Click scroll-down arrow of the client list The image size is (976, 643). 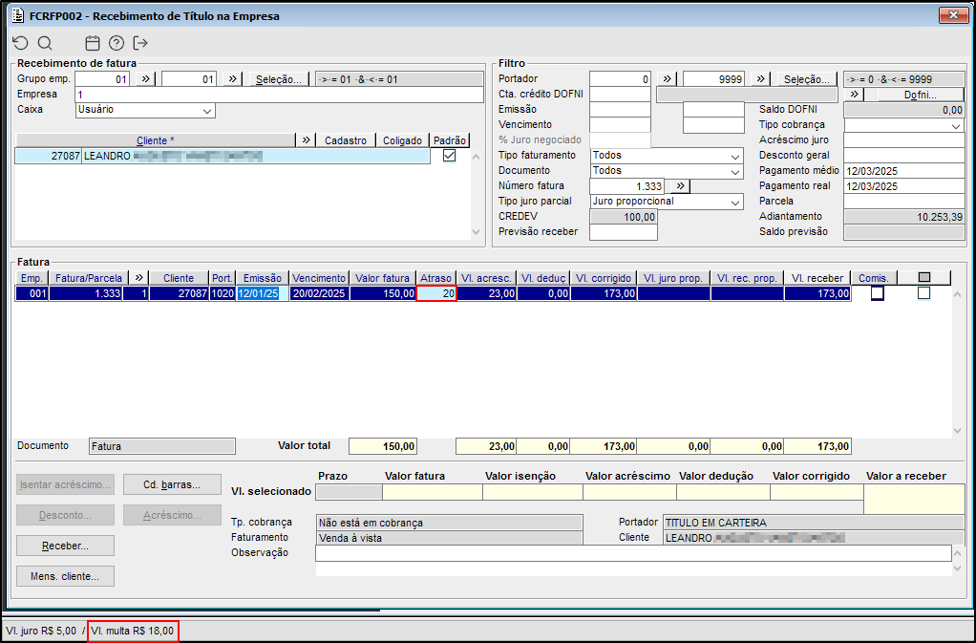tap(477, 232)
